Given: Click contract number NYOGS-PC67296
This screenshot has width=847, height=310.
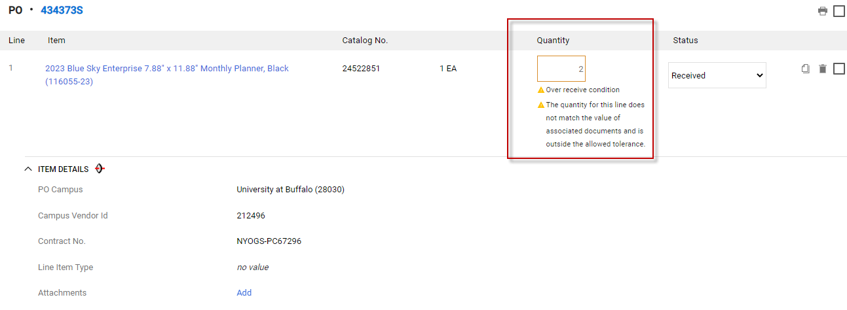Looking at the screenshot, I should [269, 241].
